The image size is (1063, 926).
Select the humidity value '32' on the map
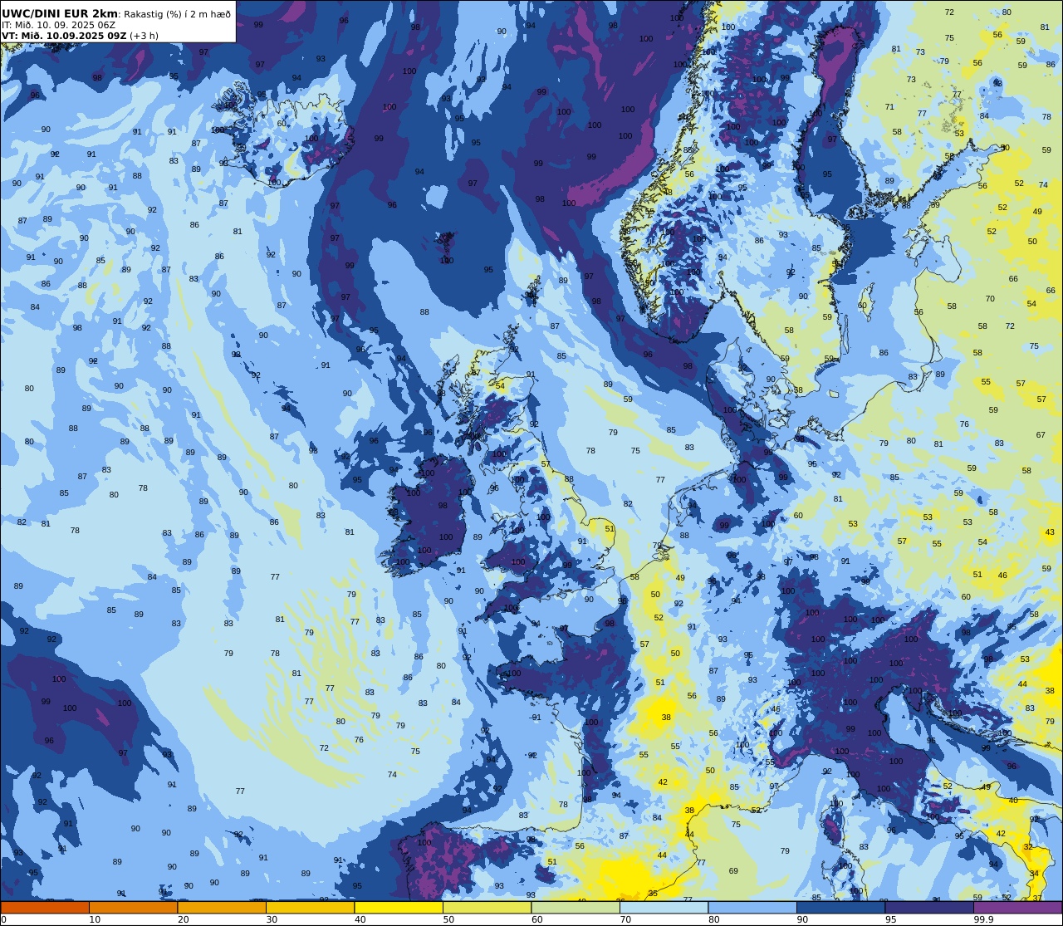1028,847
